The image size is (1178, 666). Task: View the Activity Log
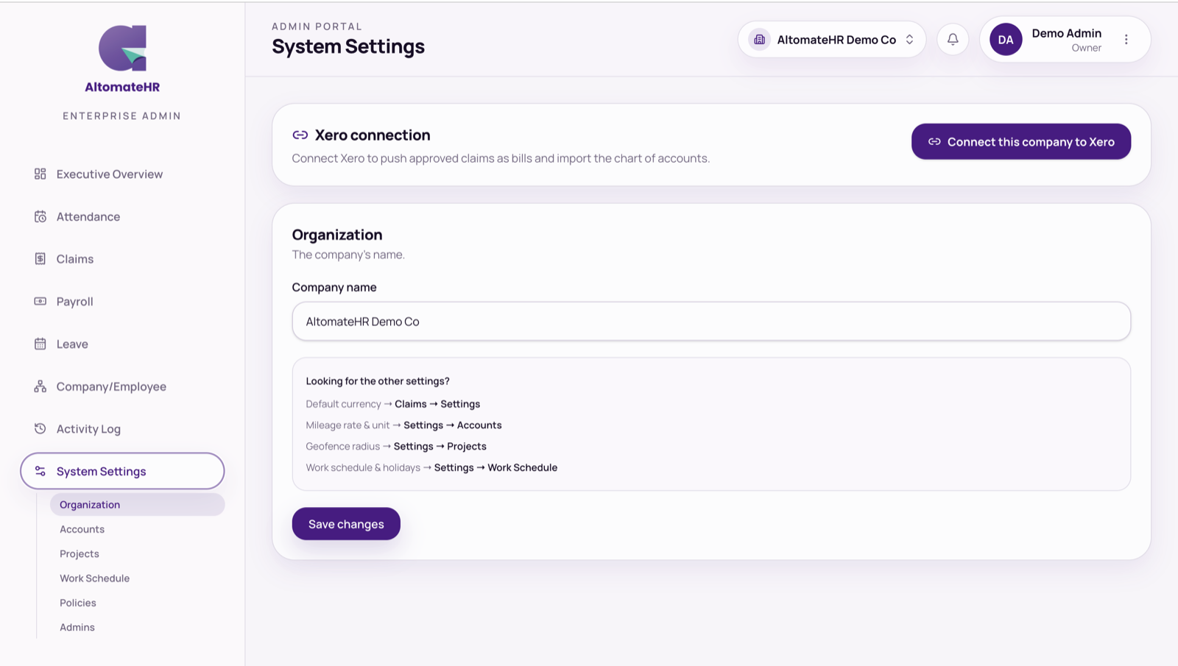tap(122, 429)
